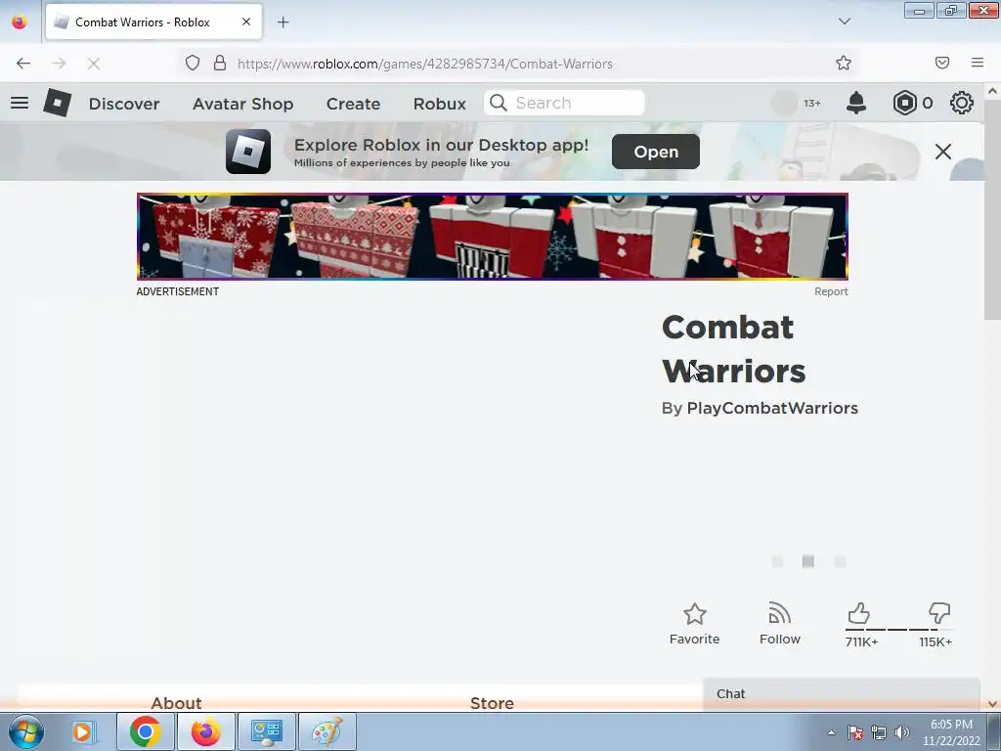
Task: Select the Combat Warriors browser tab
Action: pyautogui.click(x=153, y=22)
